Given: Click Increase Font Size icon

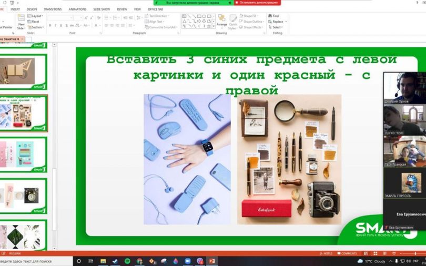Looking at the screenshot, I should click(86, 18).
